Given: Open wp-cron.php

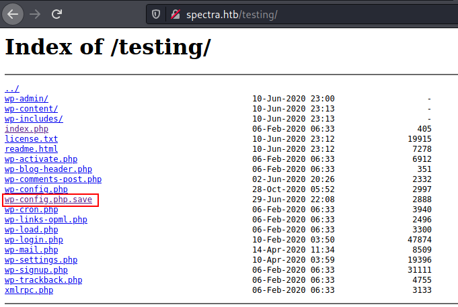Looking at the screenshot, I should coord(31,210).
